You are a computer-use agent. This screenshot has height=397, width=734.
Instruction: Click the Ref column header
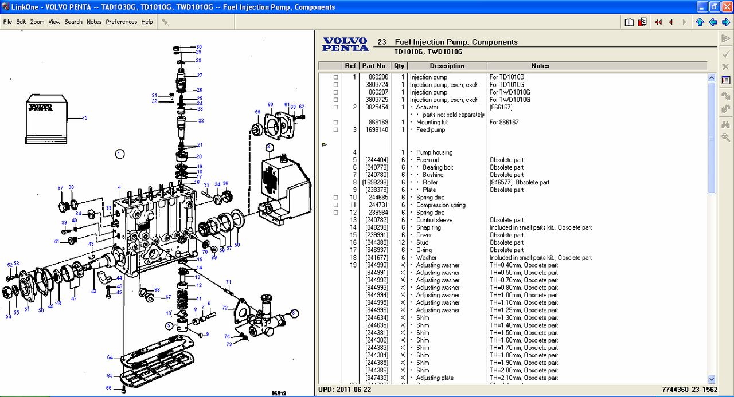tap(350, 66)
